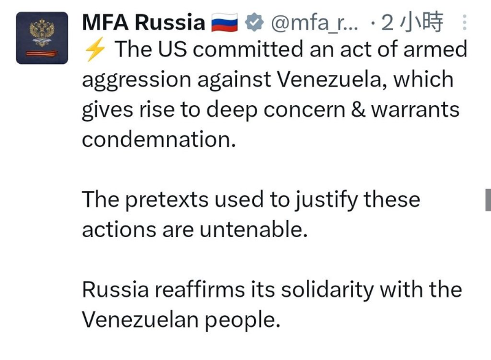This screenshot has width=491, height=360.
Task: Click the scroll handle on the right edge
Action: coord(488,200)
